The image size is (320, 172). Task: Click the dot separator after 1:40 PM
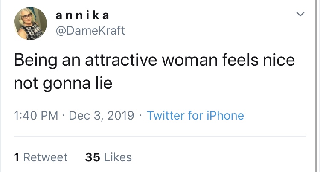pos(64,116)
